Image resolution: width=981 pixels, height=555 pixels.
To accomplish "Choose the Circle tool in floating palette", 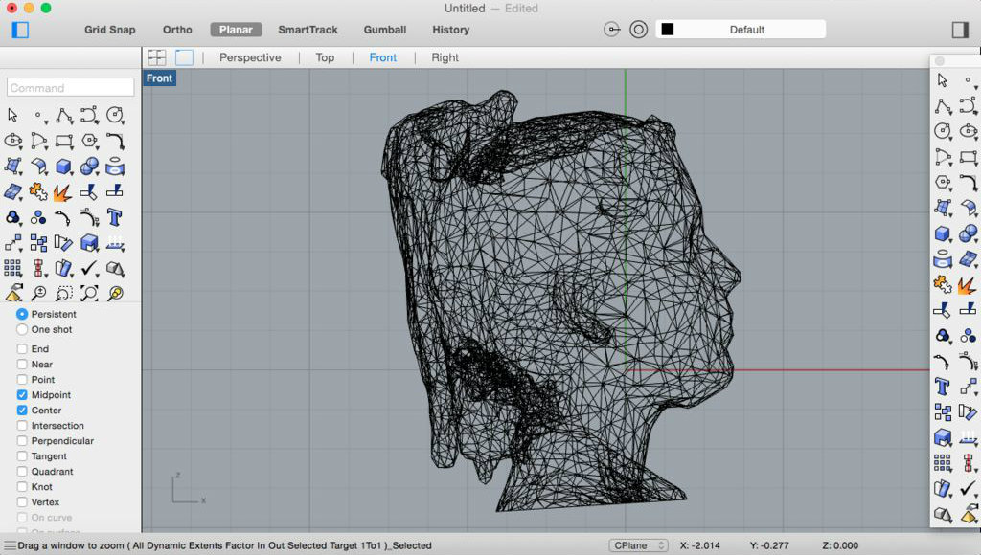I will [x=943, y=131].
